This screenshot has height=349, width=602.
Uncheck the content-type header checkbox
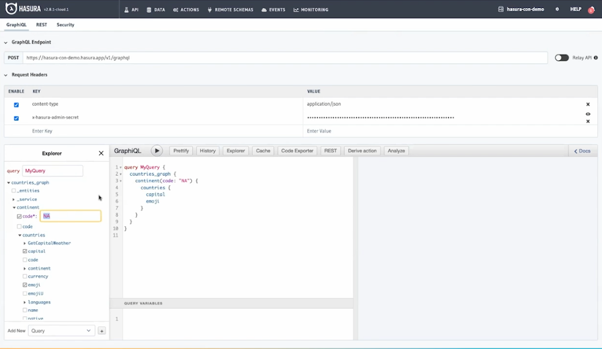point(16,105)
